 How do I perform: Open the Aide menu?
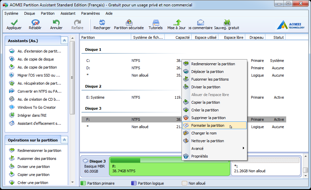(109, 13)
